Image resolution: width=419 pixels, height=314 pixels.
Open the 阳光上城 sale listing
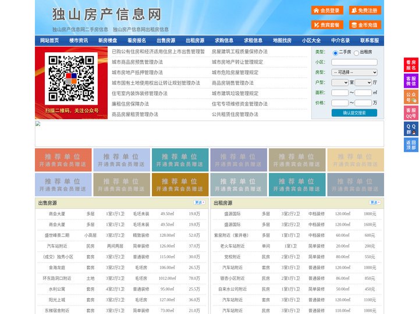coord(57,300)
